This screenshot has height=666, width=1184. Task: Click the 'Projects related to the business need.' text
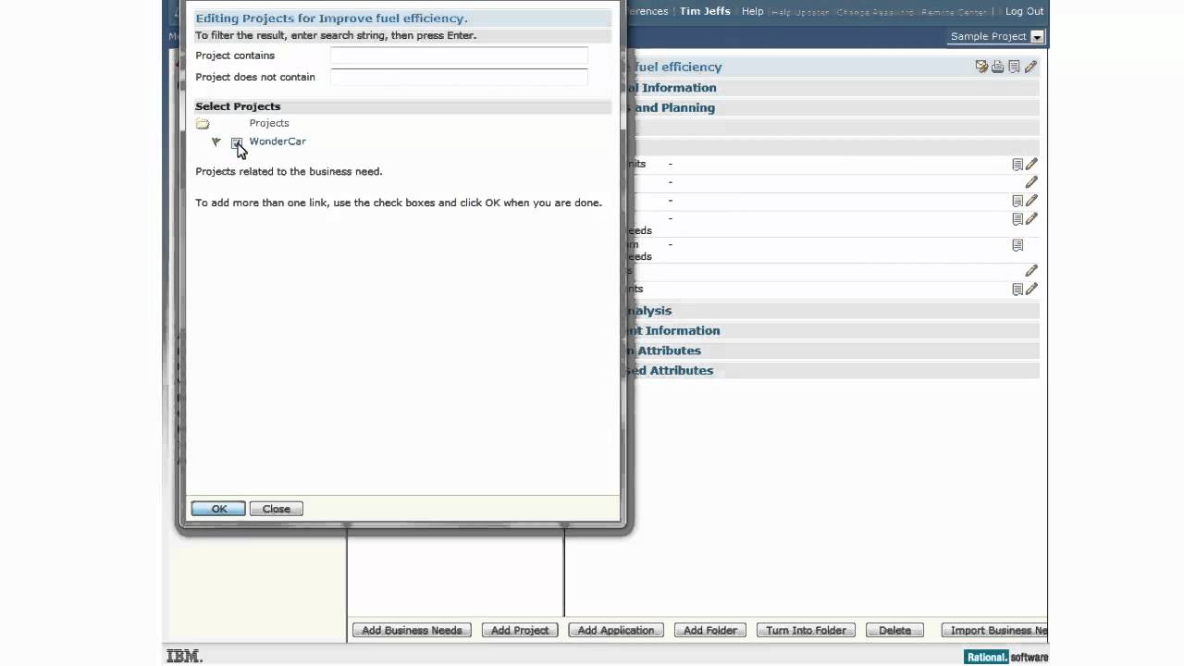click(289, 171)
